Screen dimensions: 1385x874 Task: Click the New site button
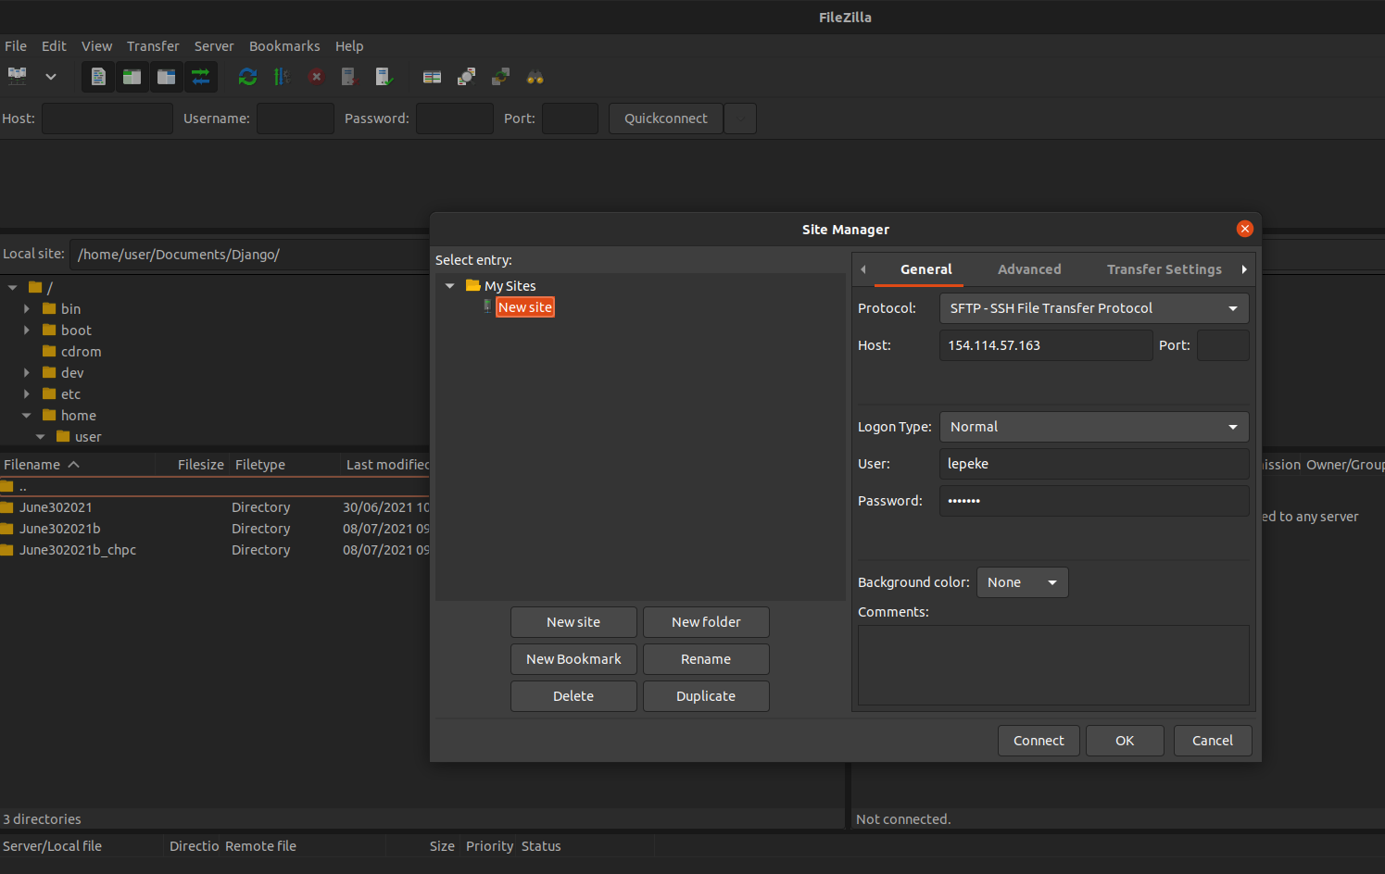[x=573, y=622]
